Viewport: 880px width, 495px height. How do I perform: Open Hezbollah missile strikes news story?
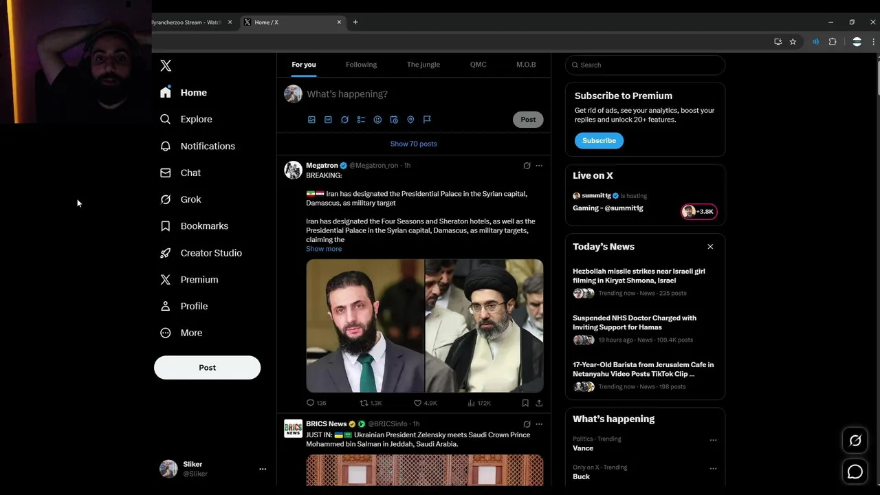tap(645, 283)
